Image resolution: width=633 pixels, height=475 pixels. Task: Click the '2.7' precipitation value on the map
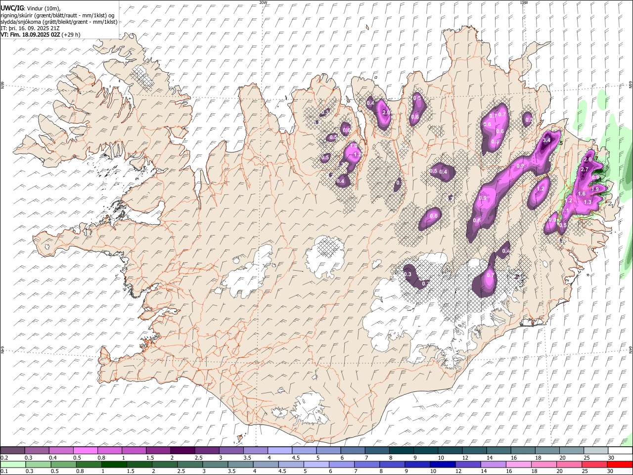tap(584, 170)
